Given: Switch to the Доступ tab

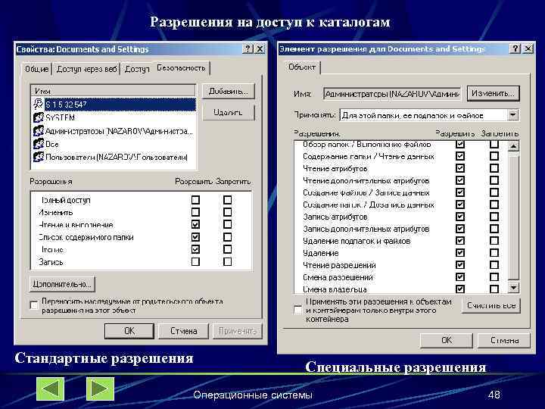Looking at the screenshot, I should pos(137,69).
